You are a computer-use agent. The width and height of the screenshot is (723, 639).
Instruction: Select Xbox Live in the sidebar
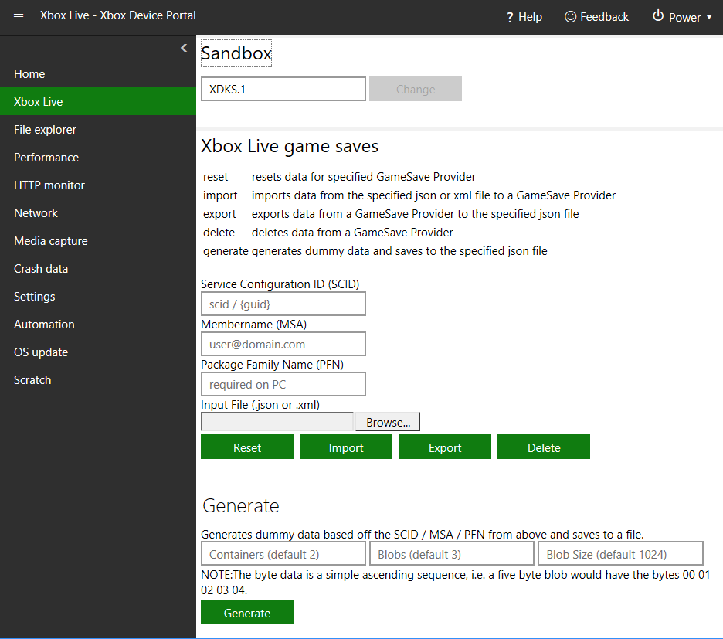coord(98,101)
